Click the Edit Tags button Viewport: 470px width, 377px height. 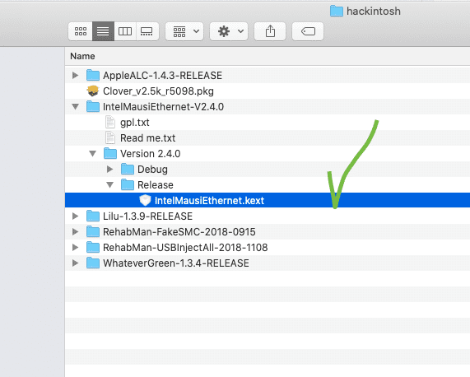tap(308, 31)
